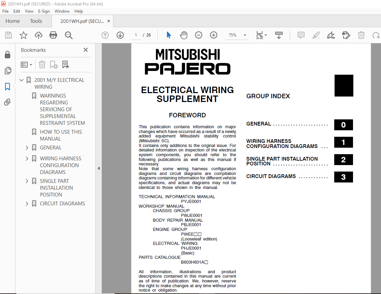Zoom out with minus button
381x294 pixels.
coord(198,35)
